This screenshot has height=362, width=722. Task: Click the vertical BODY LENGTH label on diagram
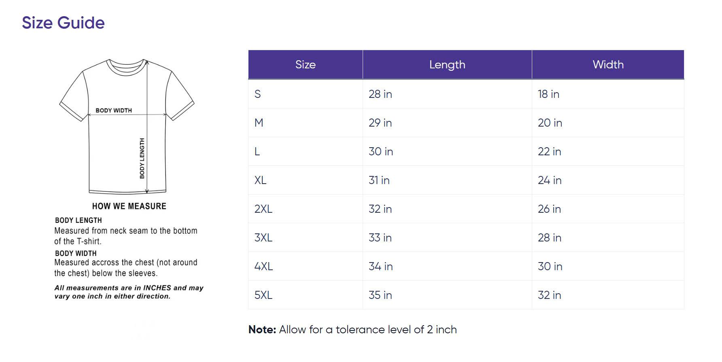pyautogui.click(x=142, y=158)
